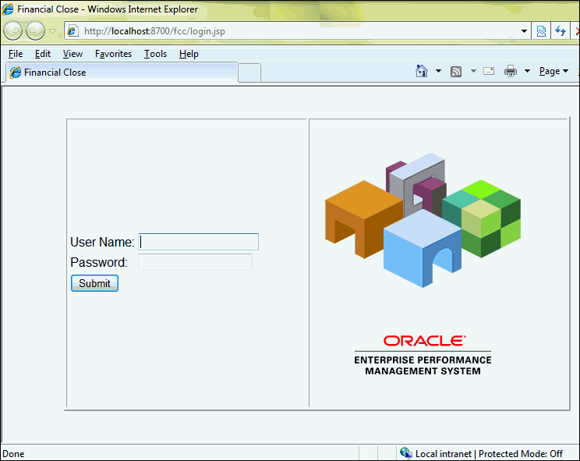Open the Tools menu
Viewport: 580px width, 461px height.
[x=155, y=54]
